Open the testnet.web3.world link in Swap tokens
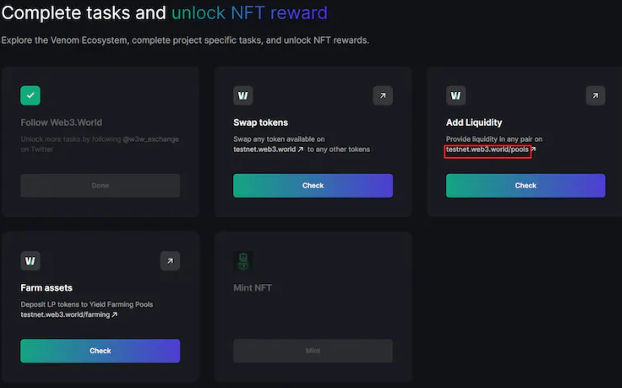 click(x=265, y=149)
